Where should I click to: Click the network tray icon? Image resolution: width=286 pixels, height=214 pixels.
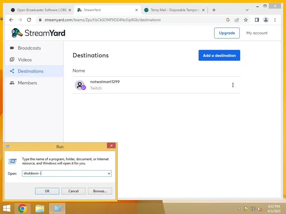(x=253, y=209)
